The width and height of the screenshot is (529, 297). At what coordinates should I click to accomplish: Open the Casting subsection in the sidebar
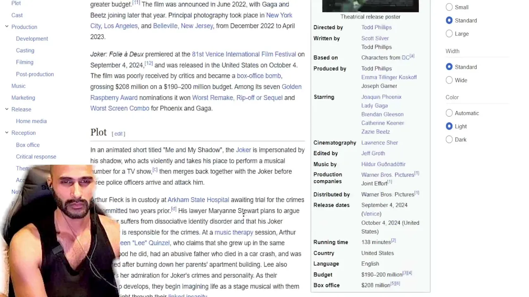click(x=25, y=50)
